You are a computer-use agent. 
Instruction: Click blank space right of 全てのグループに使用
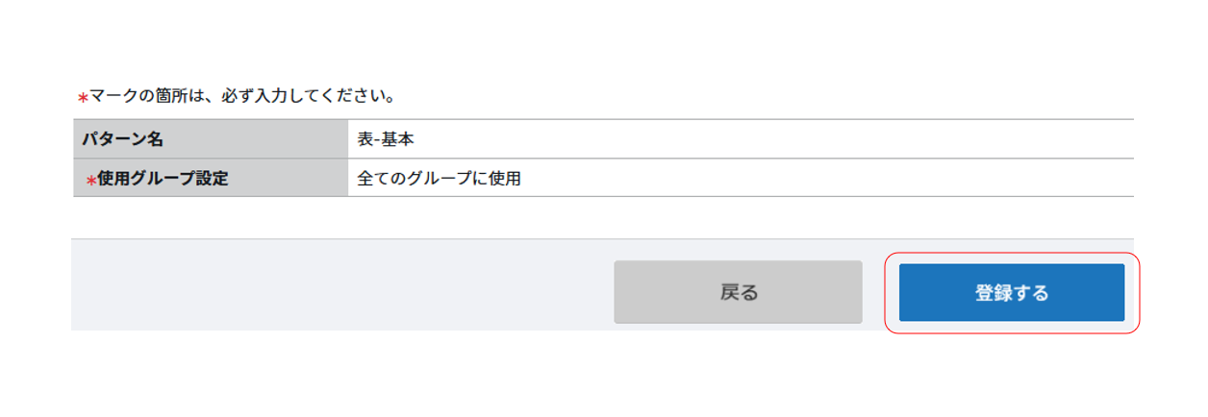818,179
